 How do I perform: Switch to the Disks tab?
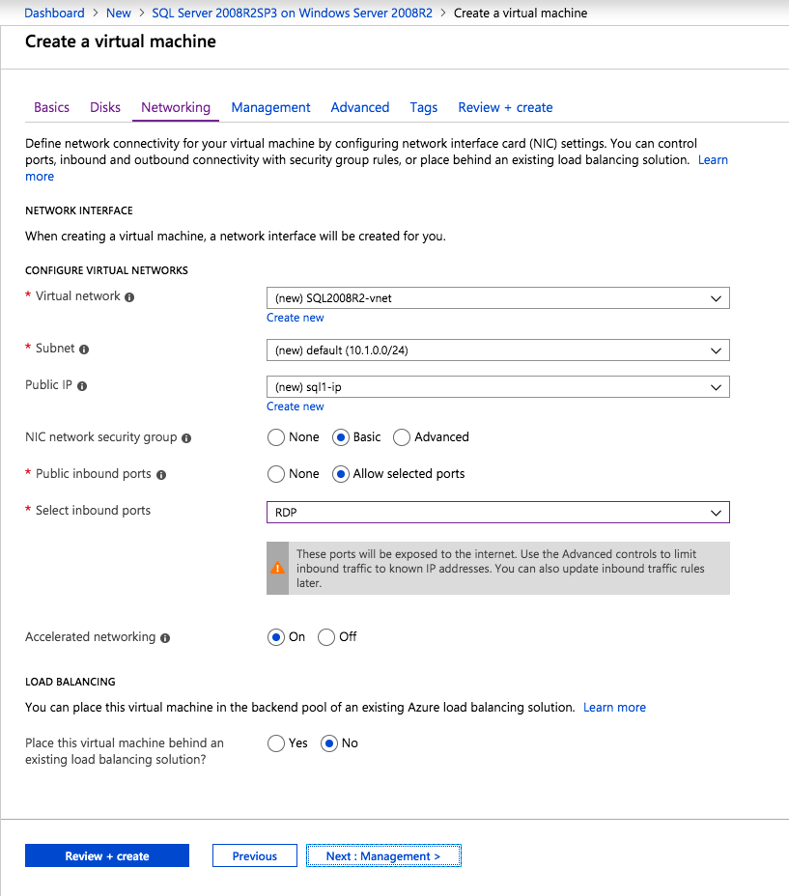click(x=105, y=107)
